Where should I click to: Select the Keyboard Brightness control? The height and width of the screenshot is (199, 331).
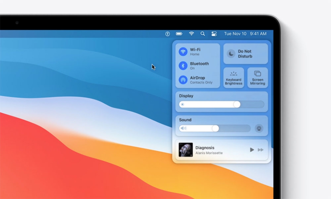[x=233, y=78]
